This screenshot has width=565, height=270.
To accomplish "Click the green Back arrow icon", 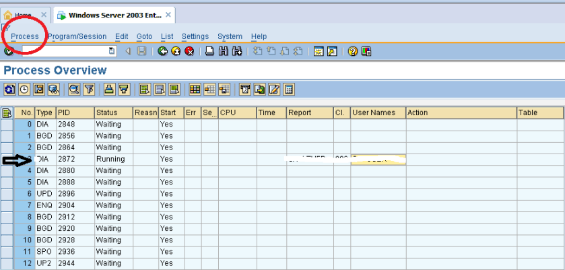I will coord(163,51).
